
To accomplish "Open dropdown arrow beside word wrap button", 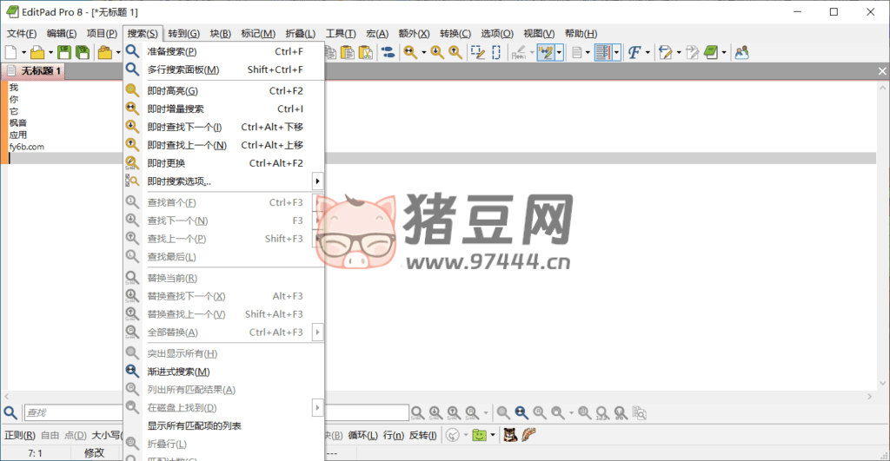I will tap(559, 53).
